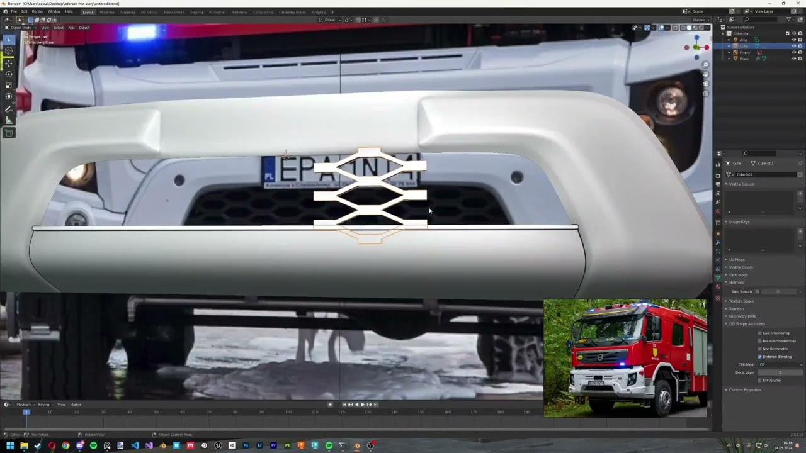806x453 pixels.
Task: Expand the Plane item in outliner
Action: coord(729,59)
